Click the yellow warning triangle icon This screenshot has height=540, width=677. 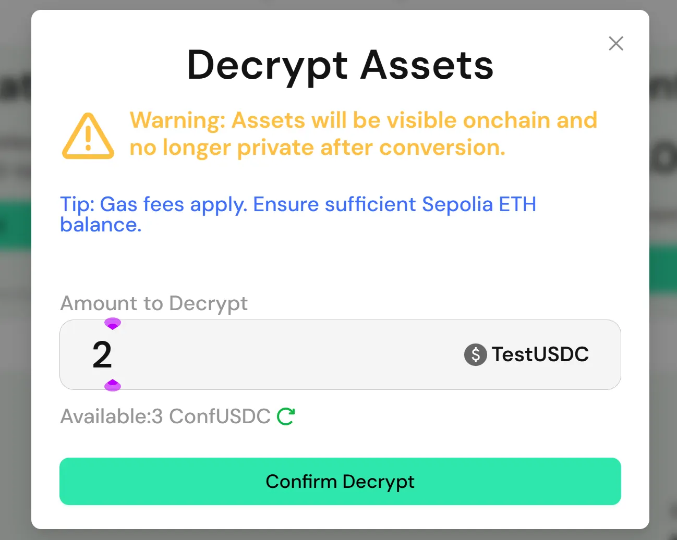88,136
